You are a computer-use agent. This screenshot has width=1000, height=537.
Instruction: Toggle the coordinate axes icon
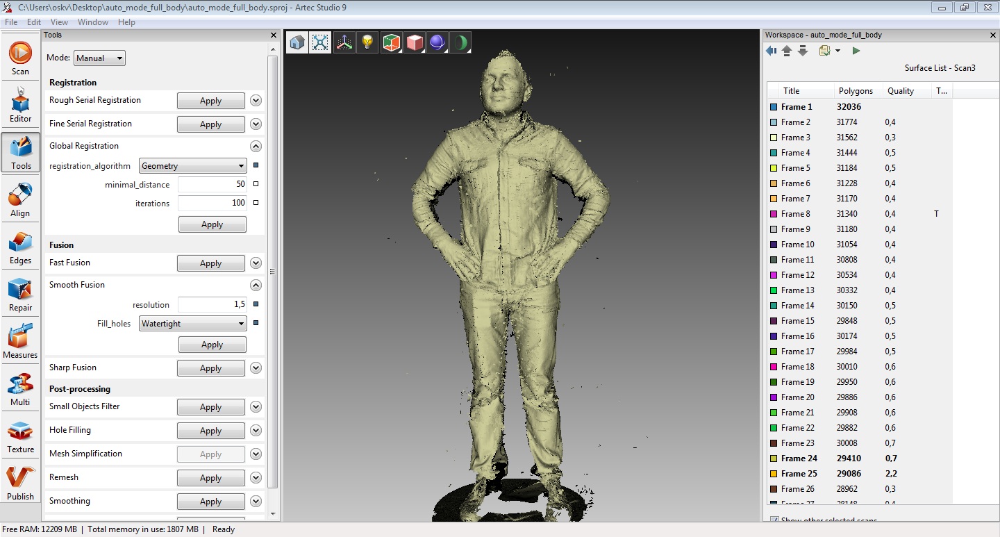(x=344, y=43)
